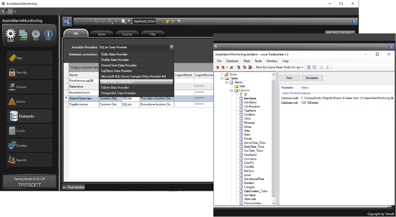The width and height of the screenshot is (396, 217).
Task: Open the navigation history dropdown arrow
Action: tap(15, 12)
